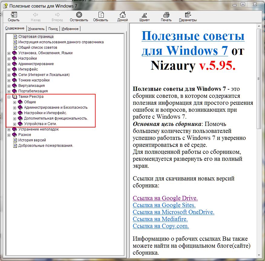Switch to the Избранное tab
Viewport: 265px width, 261px height.
click(x=70, y=29)
